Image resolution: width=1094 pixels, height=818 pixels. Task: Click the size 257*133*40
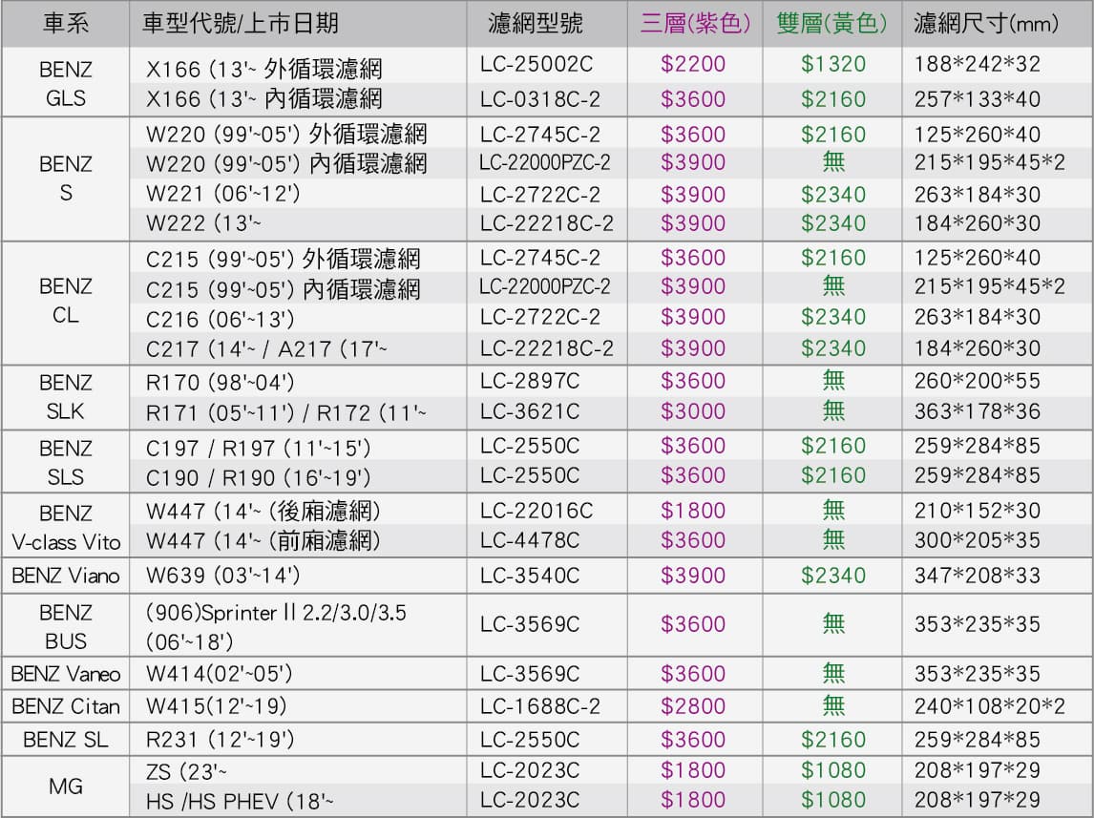977,99
